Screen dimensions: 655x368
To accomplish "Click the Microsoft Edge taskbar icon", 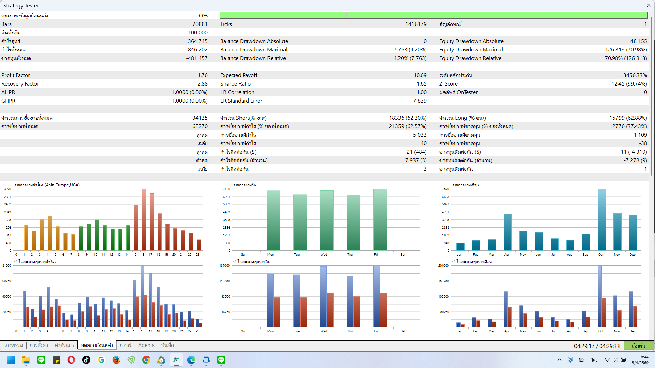I will click(x=191, y=360).
